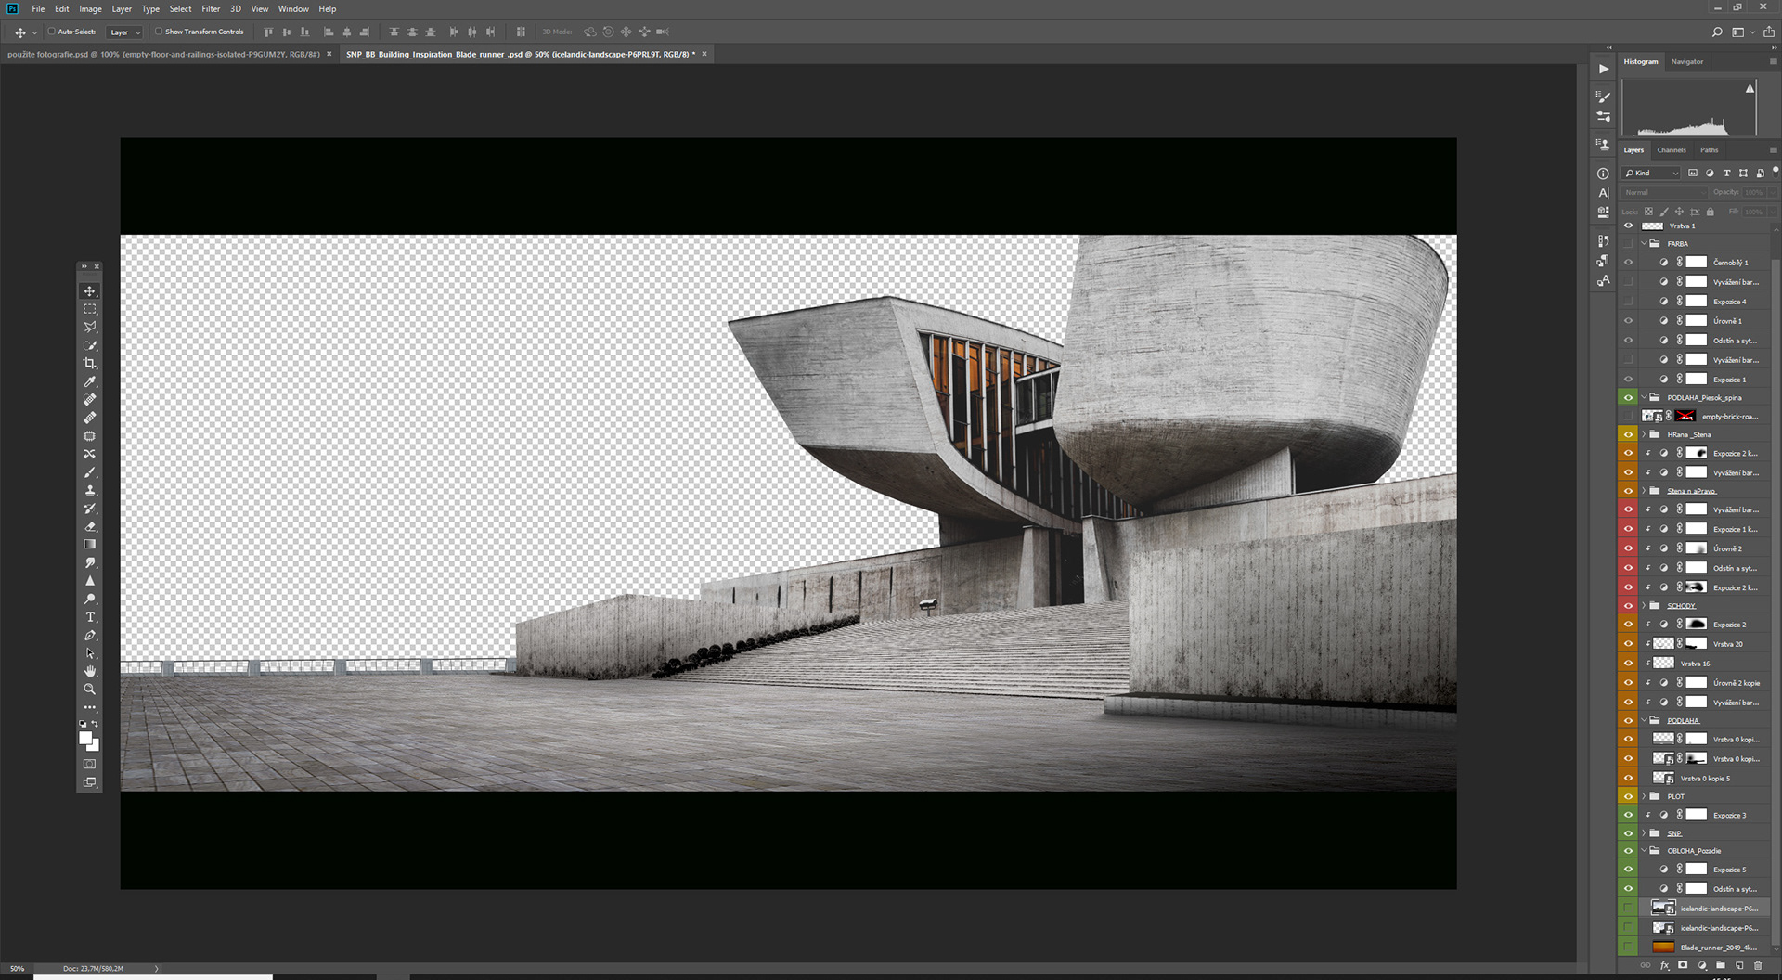
Task: Select the Pen tool
Action: [x=90, y=636]
